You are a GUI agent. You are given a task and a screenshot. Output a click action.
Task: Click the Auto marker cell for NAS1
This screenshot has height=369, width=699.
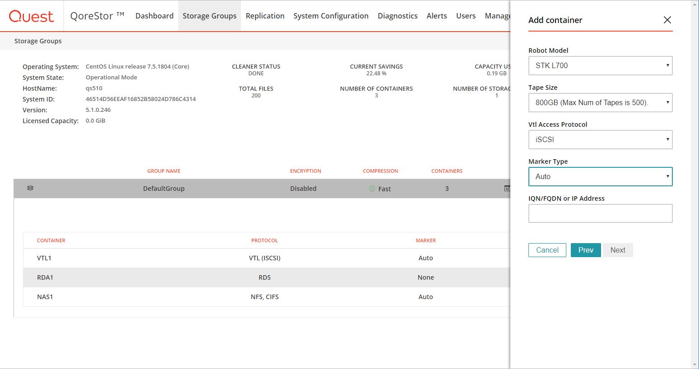coord(426,297)
